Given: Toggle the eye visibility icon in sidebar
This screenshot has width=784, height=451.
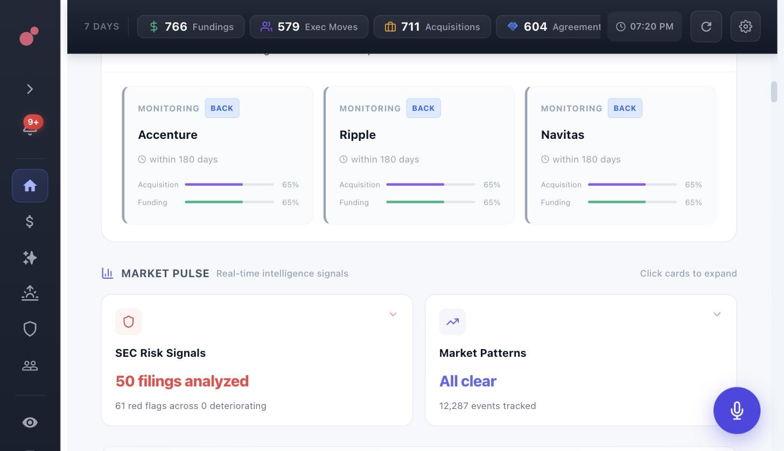Looking at the screenshot, I should 30,422.
